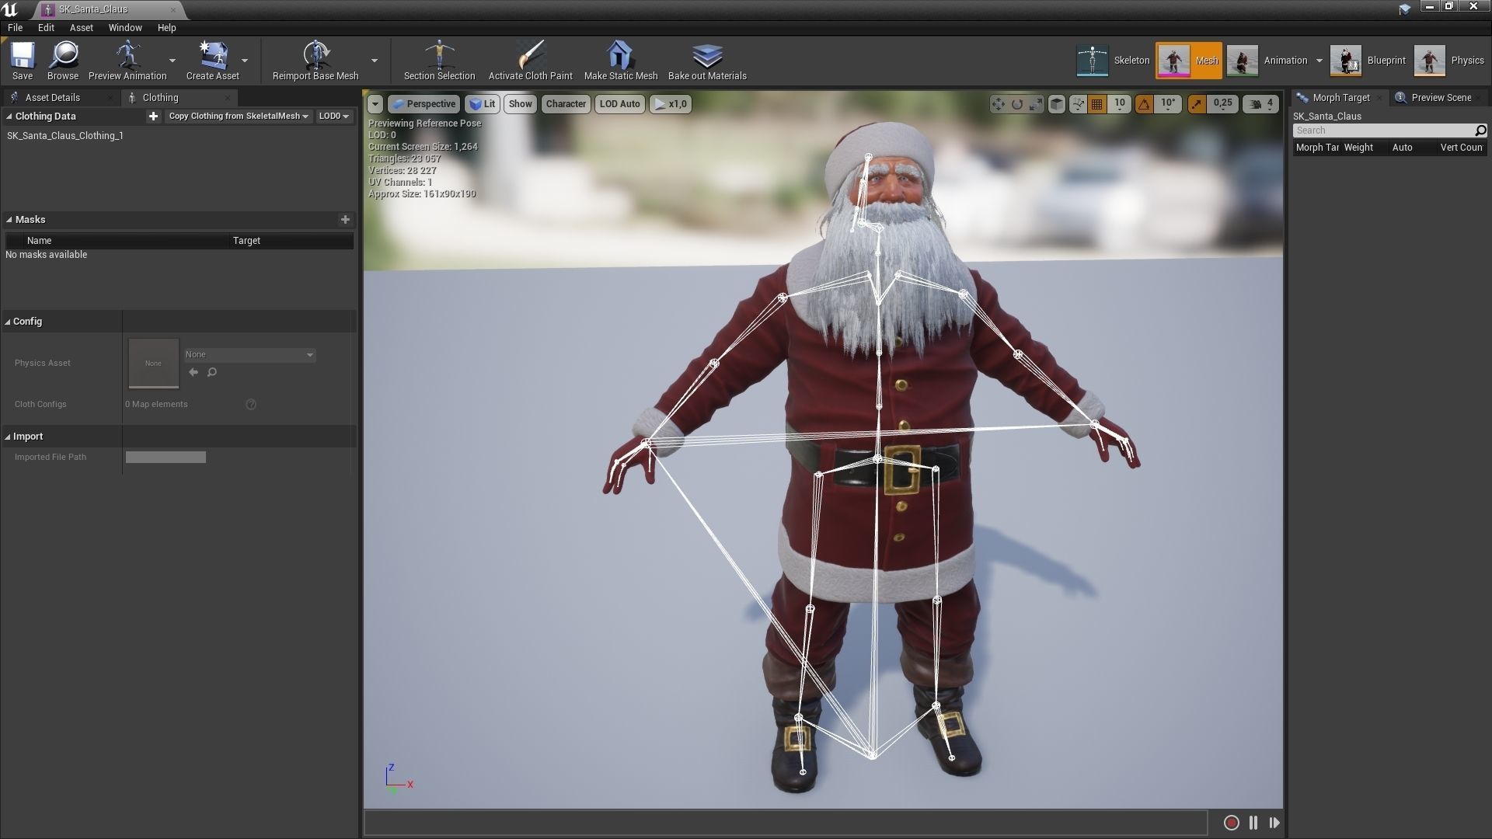This screenshot has height=839, width=1492.
Task: Click Cloth Configs help icon
Action: click(251, 405)
